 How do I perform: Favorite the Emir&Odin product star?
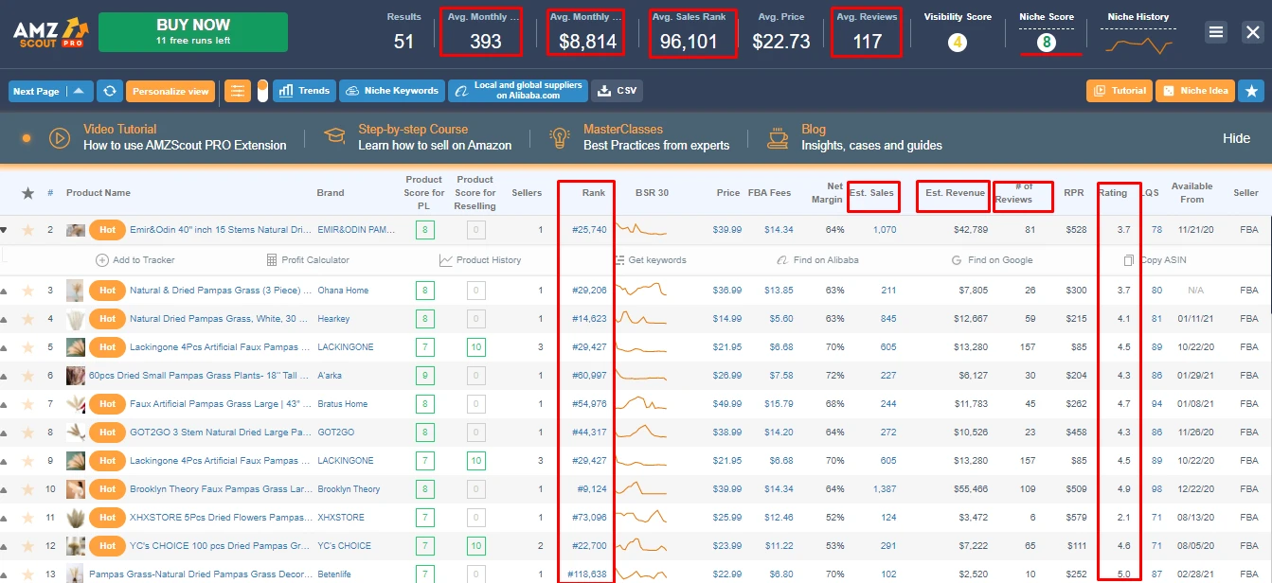[27, 230]
